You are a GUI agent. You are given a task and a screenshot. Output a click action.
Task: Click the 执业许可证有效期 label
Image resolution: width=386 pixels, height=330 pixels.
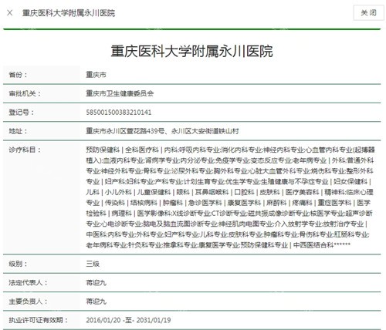tap(38, 320)
